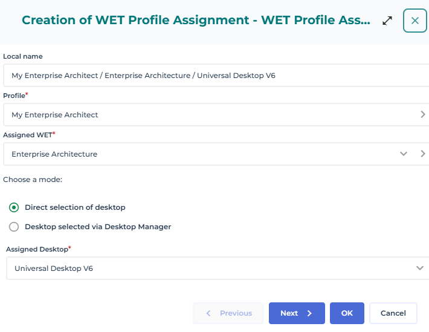
Task: Click the right arrow in the Profile field
Action: tap(422, 114)
